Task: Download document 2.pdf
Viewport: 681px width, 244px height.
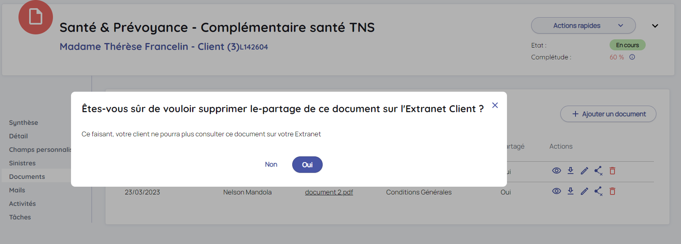Action: (x=571, y=191)
